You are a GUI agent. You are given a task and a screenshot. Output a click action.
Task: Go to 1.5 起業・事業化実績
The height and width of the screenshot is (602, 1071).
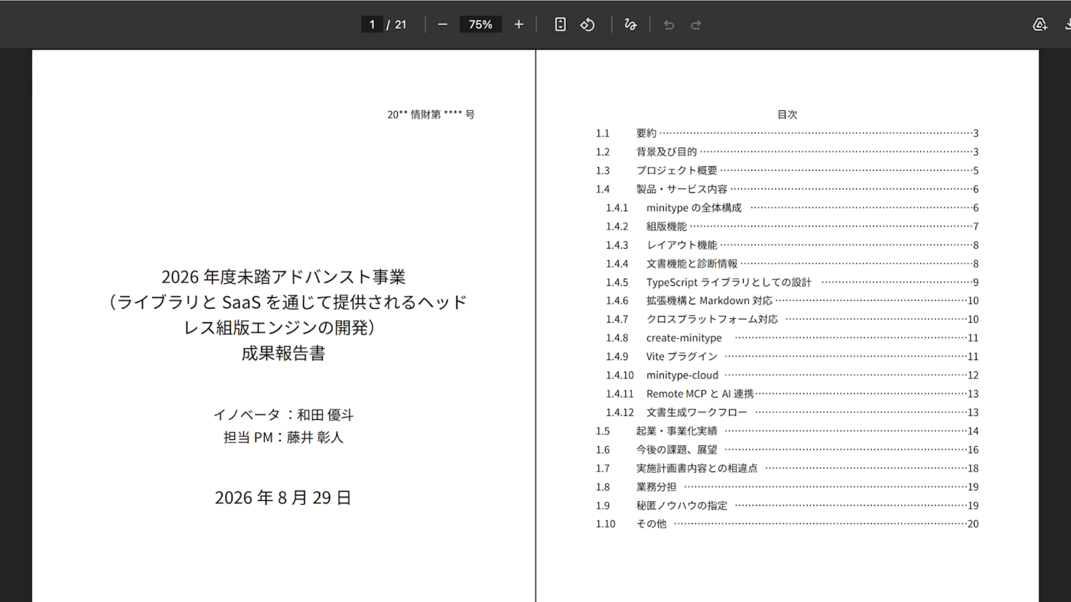[x=787, y=431]
